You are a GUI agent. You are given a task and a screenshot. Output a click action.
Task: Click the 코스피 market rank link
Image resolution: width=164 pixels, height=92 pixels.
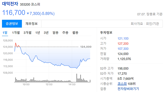(122, 84)
